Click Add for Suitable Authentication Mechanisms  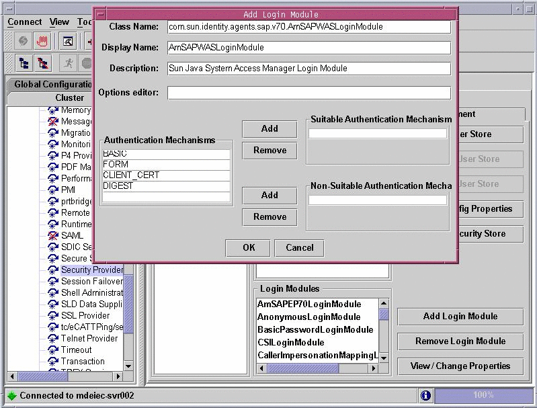(x=270, y=129)
